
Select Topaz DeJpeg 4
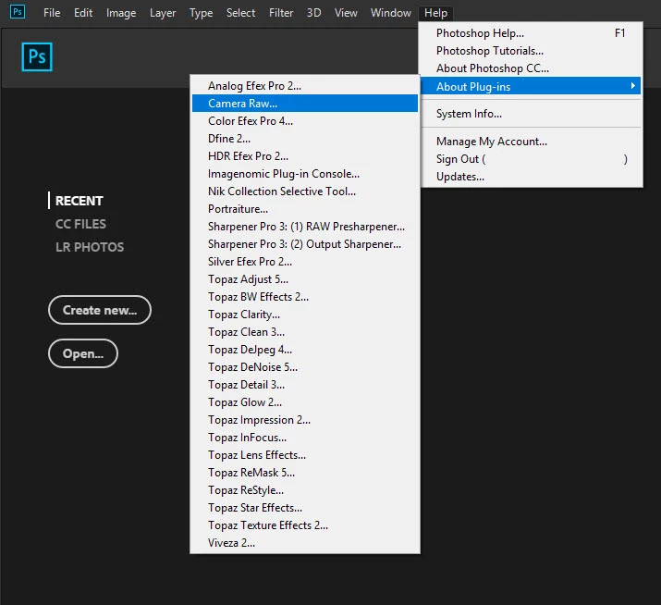pos(305,350)
